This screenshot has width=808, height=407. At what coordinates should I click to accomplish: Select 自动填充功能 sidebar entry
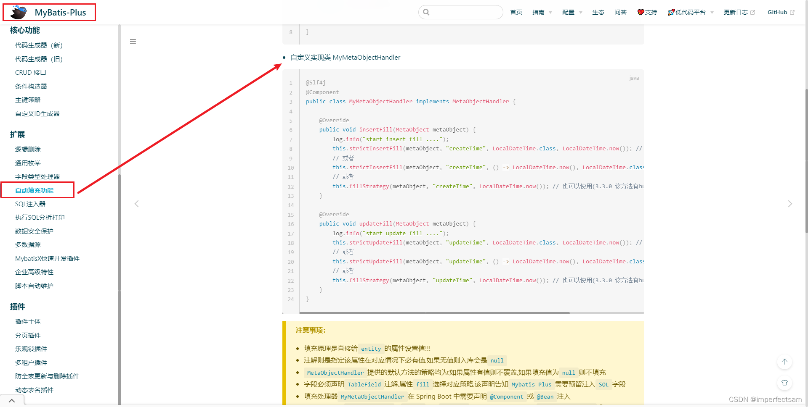(x=35, y=191)
